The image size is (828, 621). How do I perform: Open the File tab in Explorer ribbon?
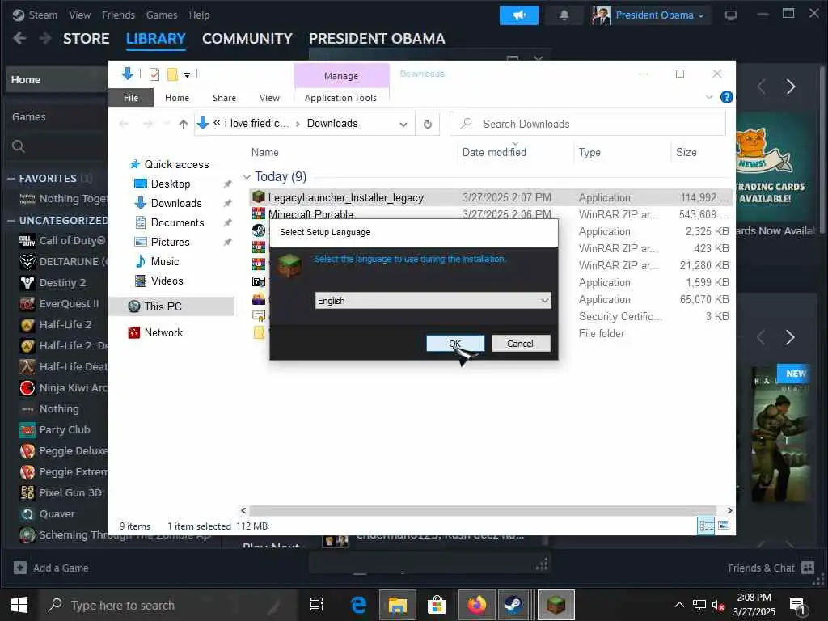[131, 98]
